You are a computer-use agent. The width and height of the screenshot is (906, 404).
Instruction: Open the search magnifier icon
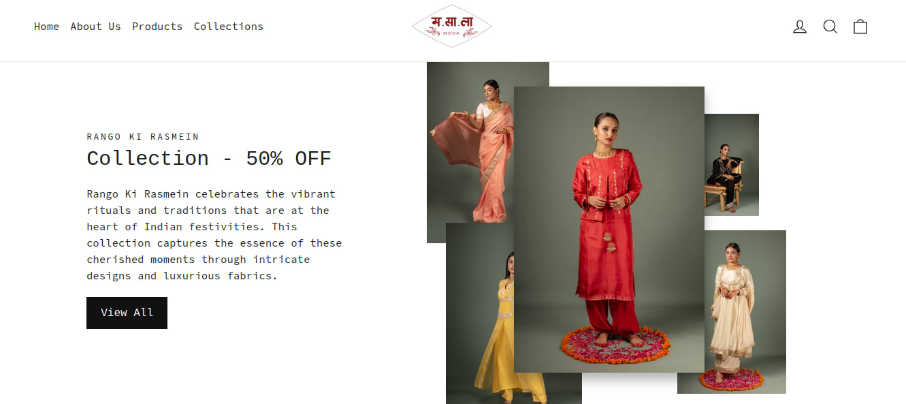[830, 27]
